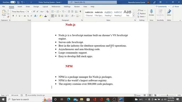Image resolution: width=182 pixels, height=102 pixels.
Task: Click the Replace button
Action: click(x=142, y=14)
